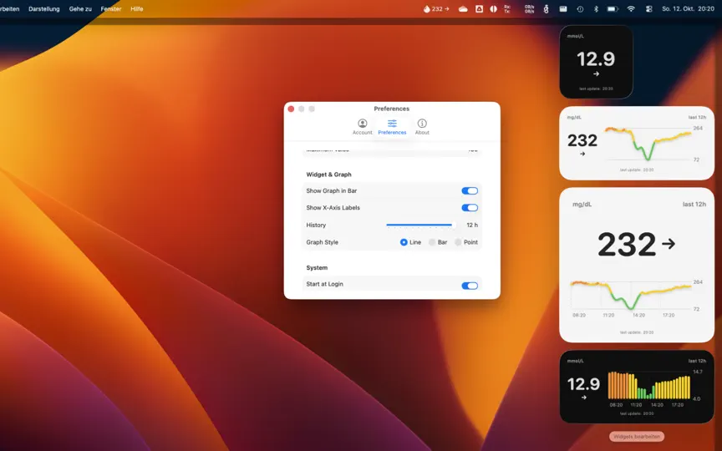Click the calendar window icon in menu bar
The image size is (722, 451).
(563, 8)
